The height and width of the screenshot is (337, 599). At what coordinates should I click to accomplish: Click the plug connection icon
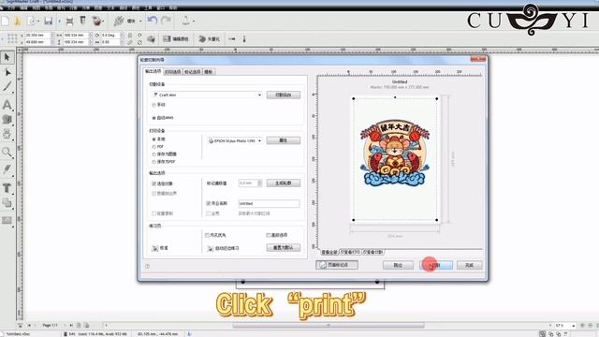pos(119,21)
